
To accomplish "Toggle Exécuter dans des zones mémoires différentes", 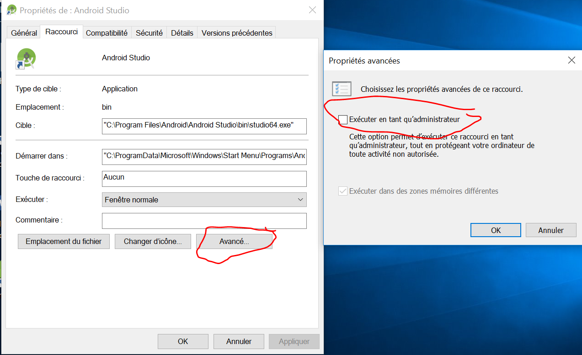I will click(343, 191).
